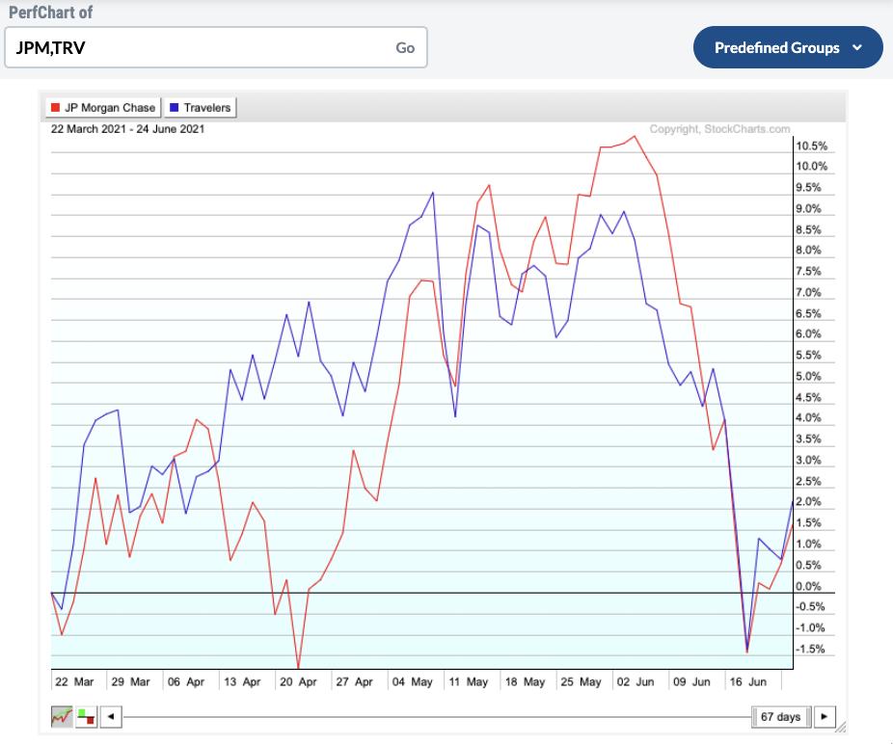Click the StockCharts.com copyright text

[719, 129]
